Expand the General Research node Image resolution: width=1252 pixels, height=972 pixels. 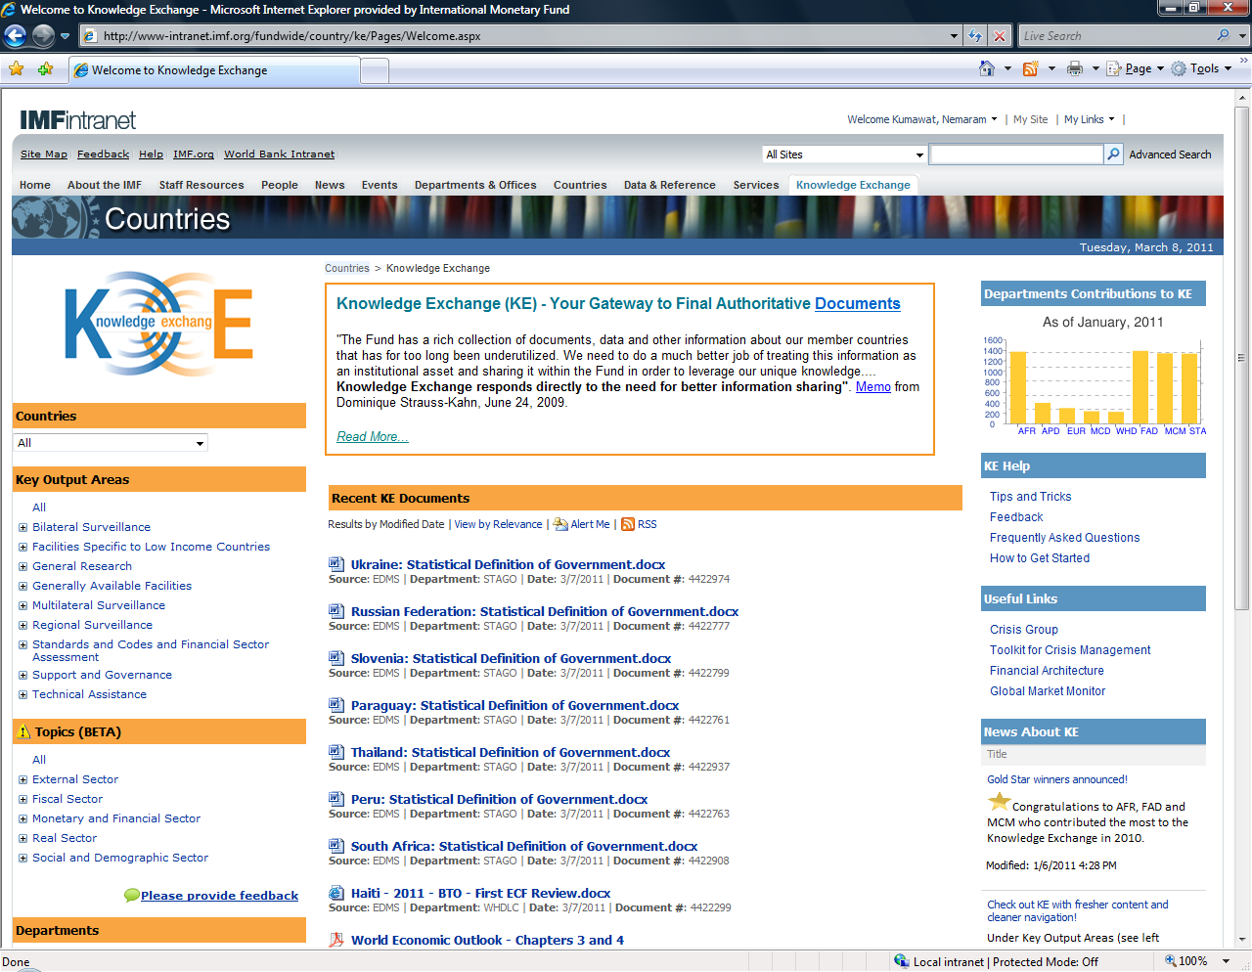tap(22, 566)
